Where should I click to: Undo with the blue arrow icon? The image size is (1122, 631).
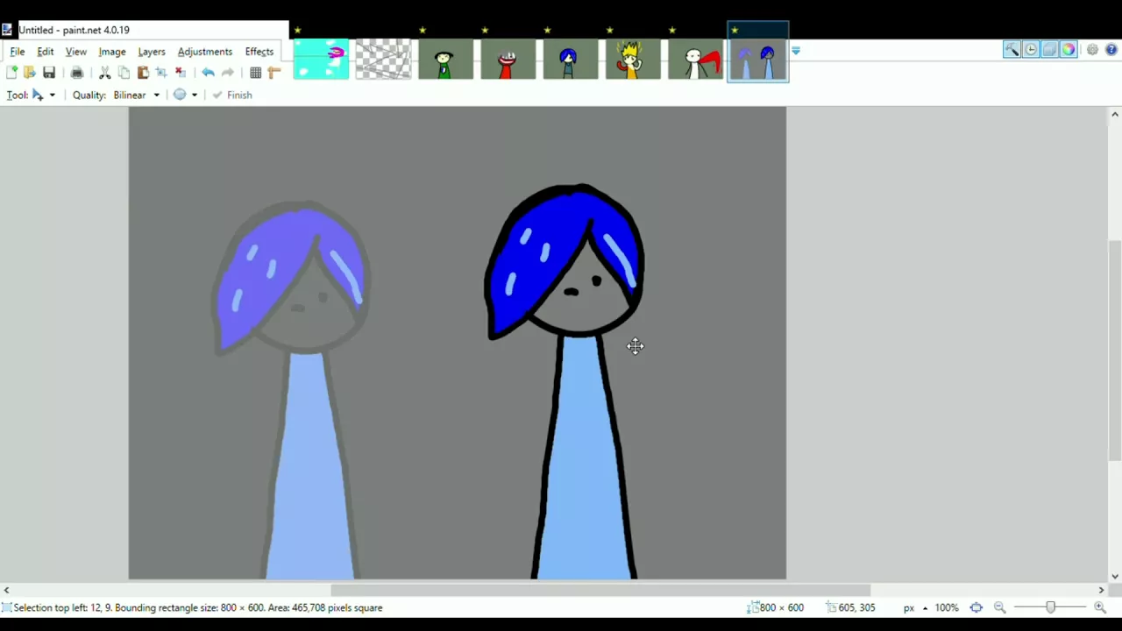[x=208, y=73]
